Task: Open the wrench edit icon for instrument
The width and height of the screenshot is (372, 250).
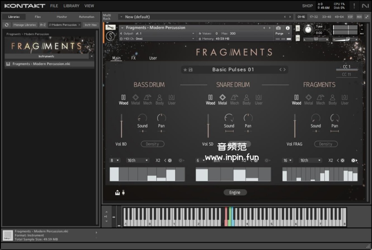Action: (110, 27)
